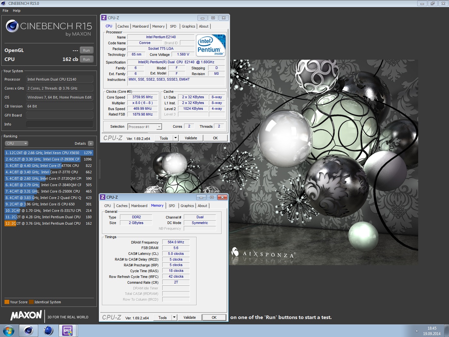Click Tools button in upper CPU-Z
This screenshot has width=449, height=337.
164,138
